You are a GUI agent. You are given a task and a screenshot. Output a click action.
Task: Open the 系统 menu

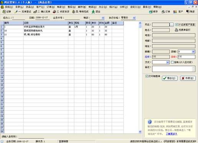click(x=9, y=7)
